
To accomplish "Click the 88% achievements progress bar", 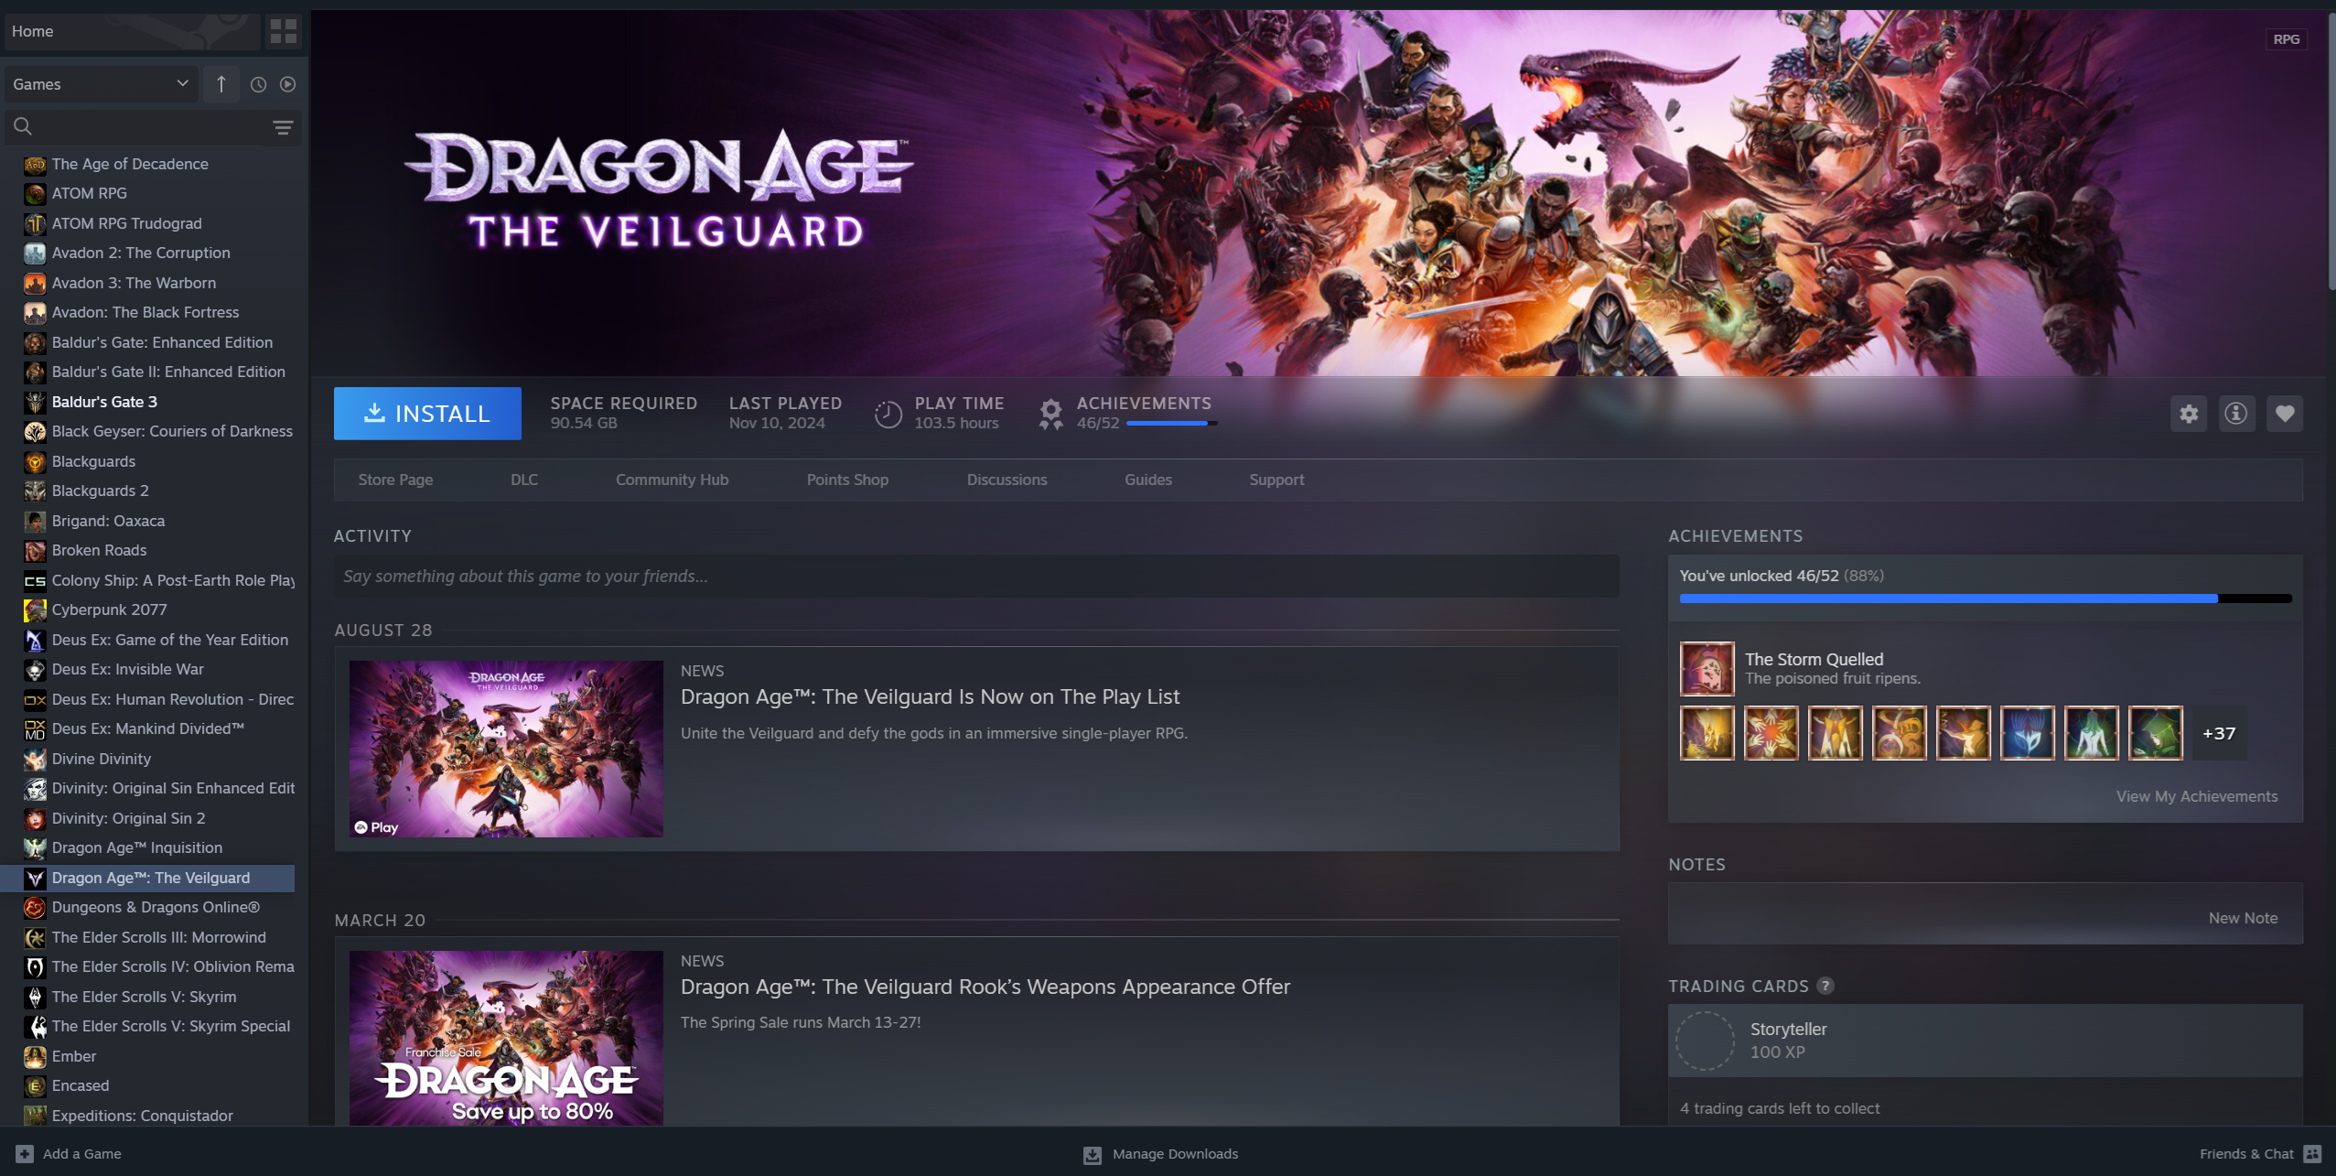I will click(x=1986, y=599).
